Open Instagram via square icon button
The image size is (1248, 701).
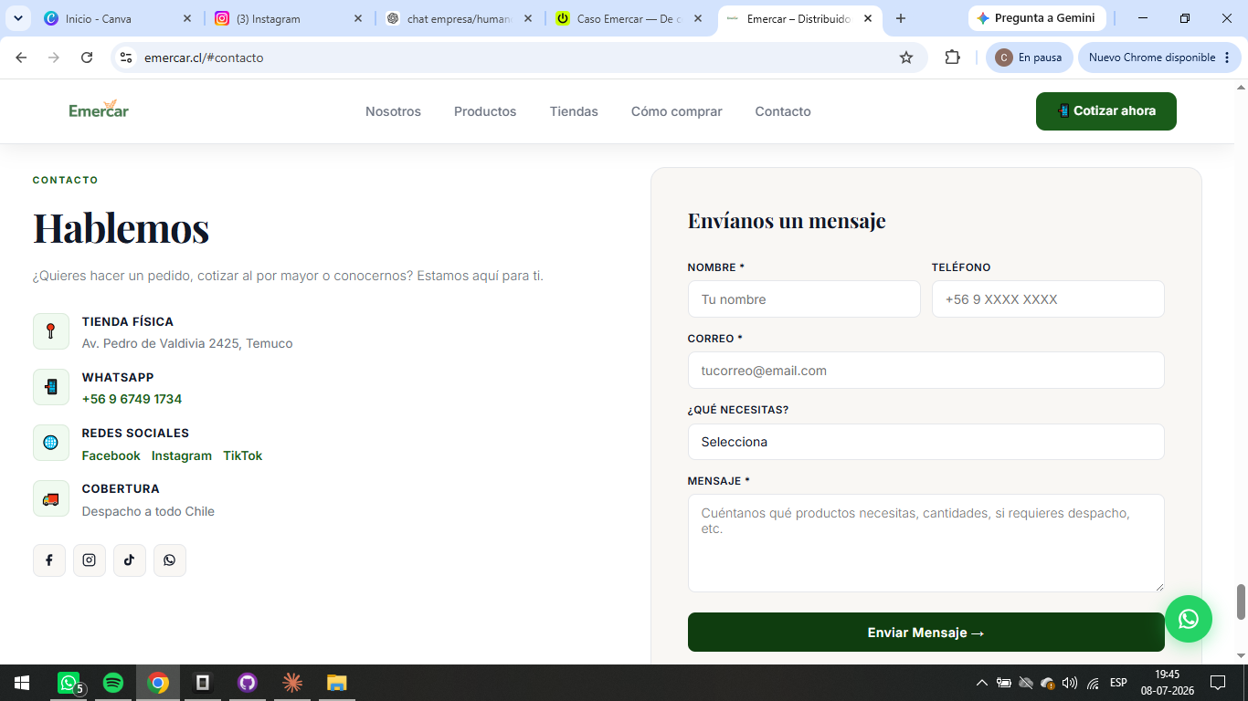90,560
